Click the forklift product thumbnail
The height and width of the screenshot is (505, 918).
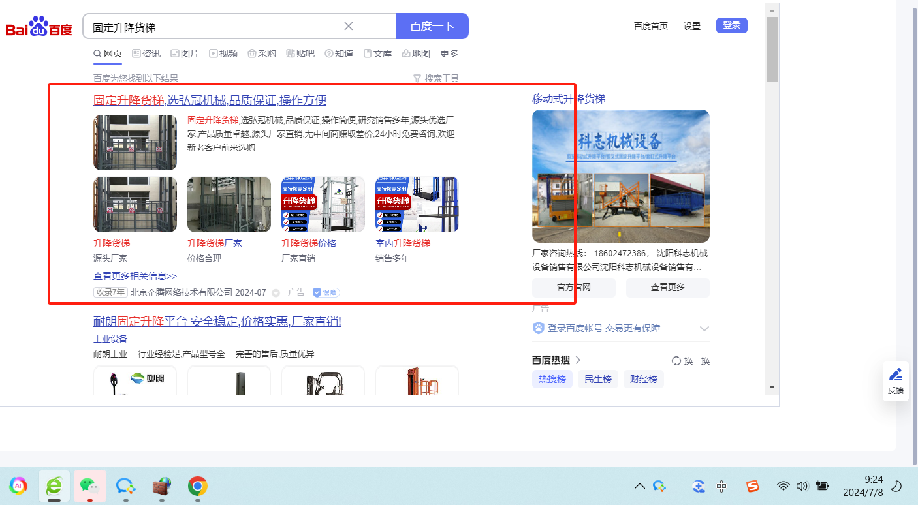(323, 380)
